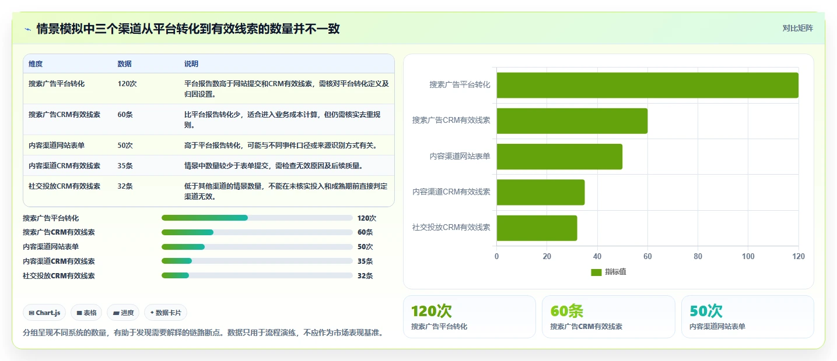Click chart bar for 社交投放CRM有效线索
The image size is (837, 361).
537,228
